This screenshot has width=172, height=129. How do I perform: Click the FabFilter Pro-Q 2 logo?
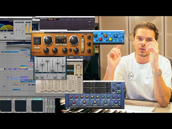[x=48, y=19]
